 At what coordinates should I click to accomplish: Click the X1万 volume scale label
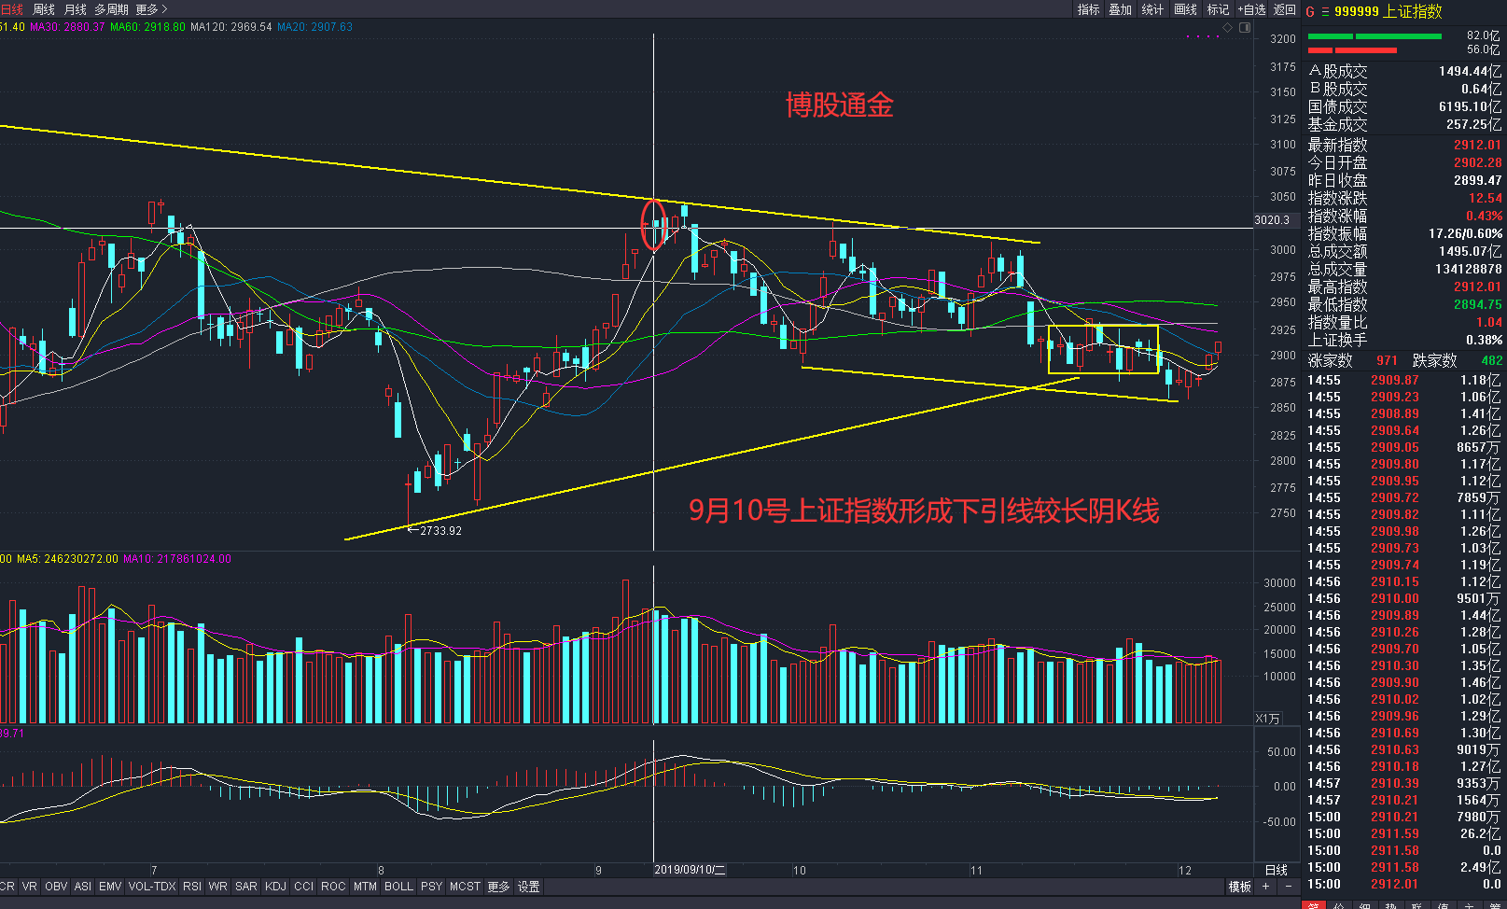[x=1268, y=719]
